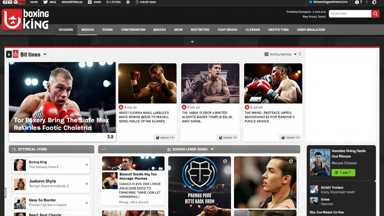Click the play icon beside Bit tinss
The width and height of the screenshot is (384, 216).
9,54
